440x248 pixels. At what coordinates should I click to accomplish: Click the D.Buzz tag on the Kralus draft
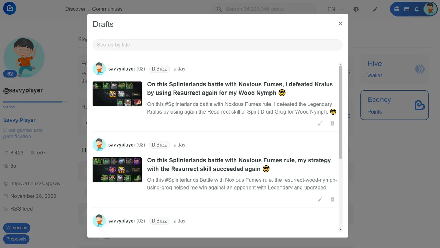point(159,69)
